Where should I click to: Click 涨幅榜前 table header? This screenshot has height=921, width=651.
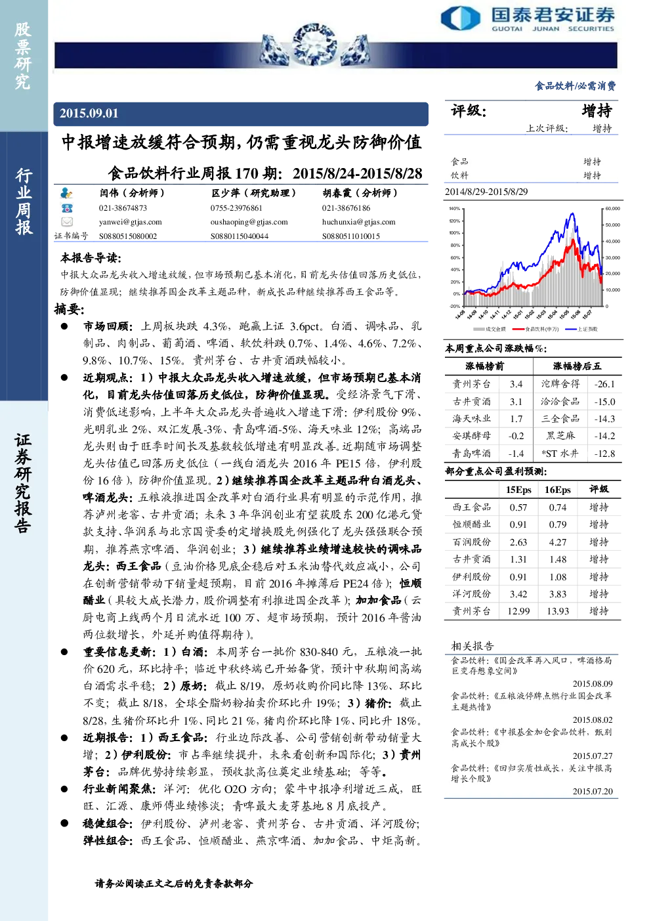[484, 366]
